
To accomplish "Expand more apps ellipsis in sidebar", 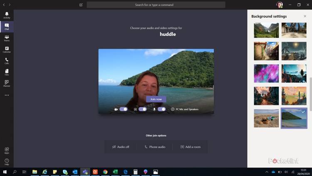I will click(7, 95).
